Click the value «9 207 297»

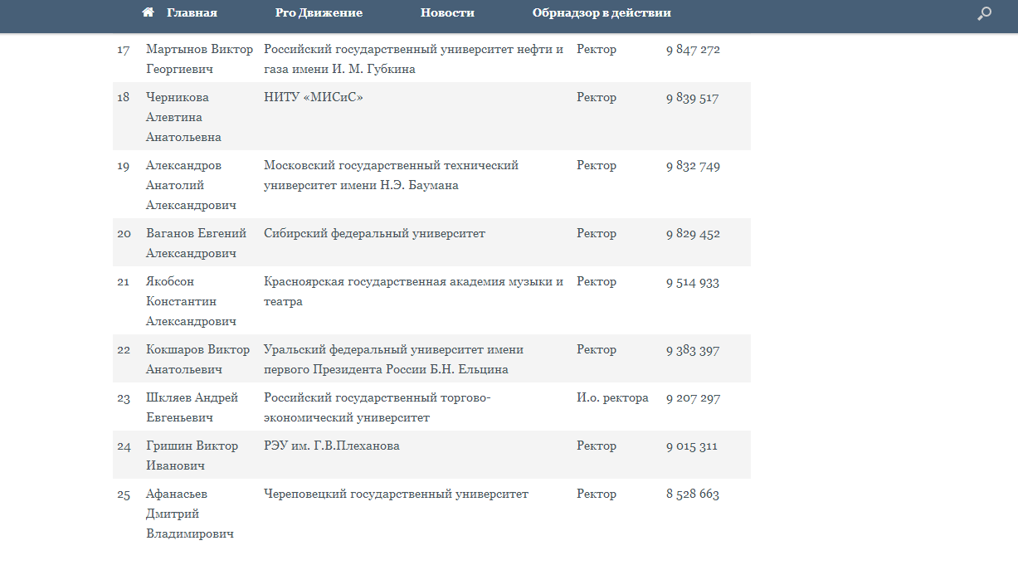[693, 398]
